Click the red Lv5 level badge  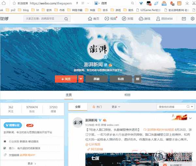pos(30,125)
